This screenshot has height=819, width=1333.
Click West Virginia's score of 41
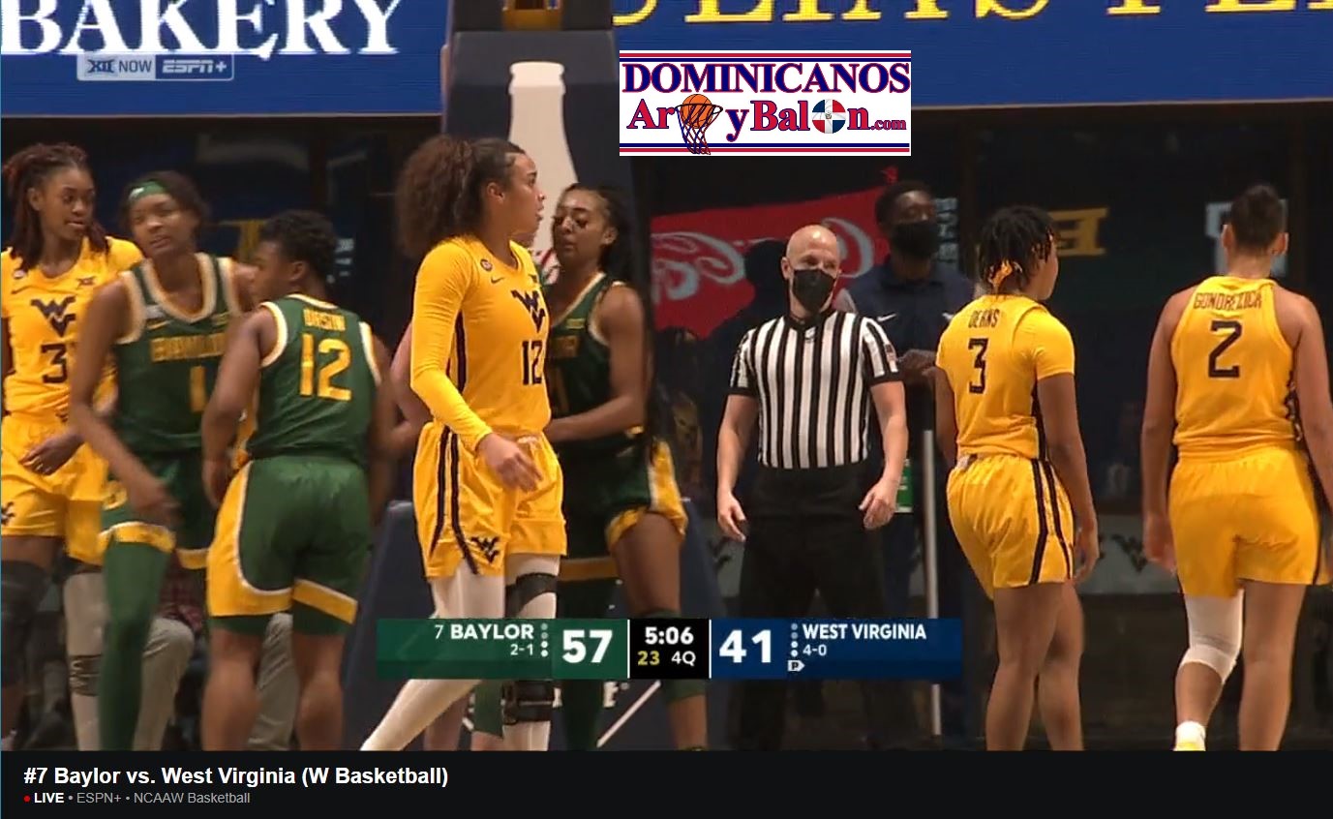pos(745,648)
